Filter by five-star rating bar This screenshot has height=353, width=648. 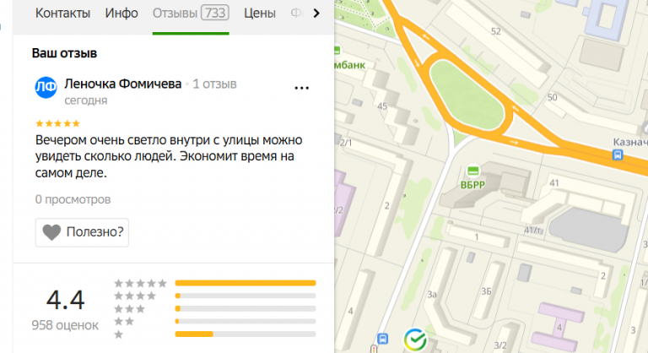click(x=246, y=283)
